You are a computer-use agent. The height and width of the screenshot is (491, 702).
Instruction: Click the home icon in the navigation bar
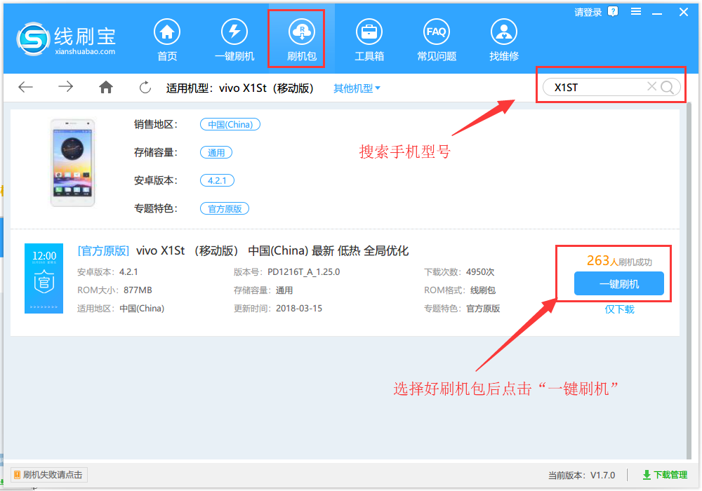106,87
